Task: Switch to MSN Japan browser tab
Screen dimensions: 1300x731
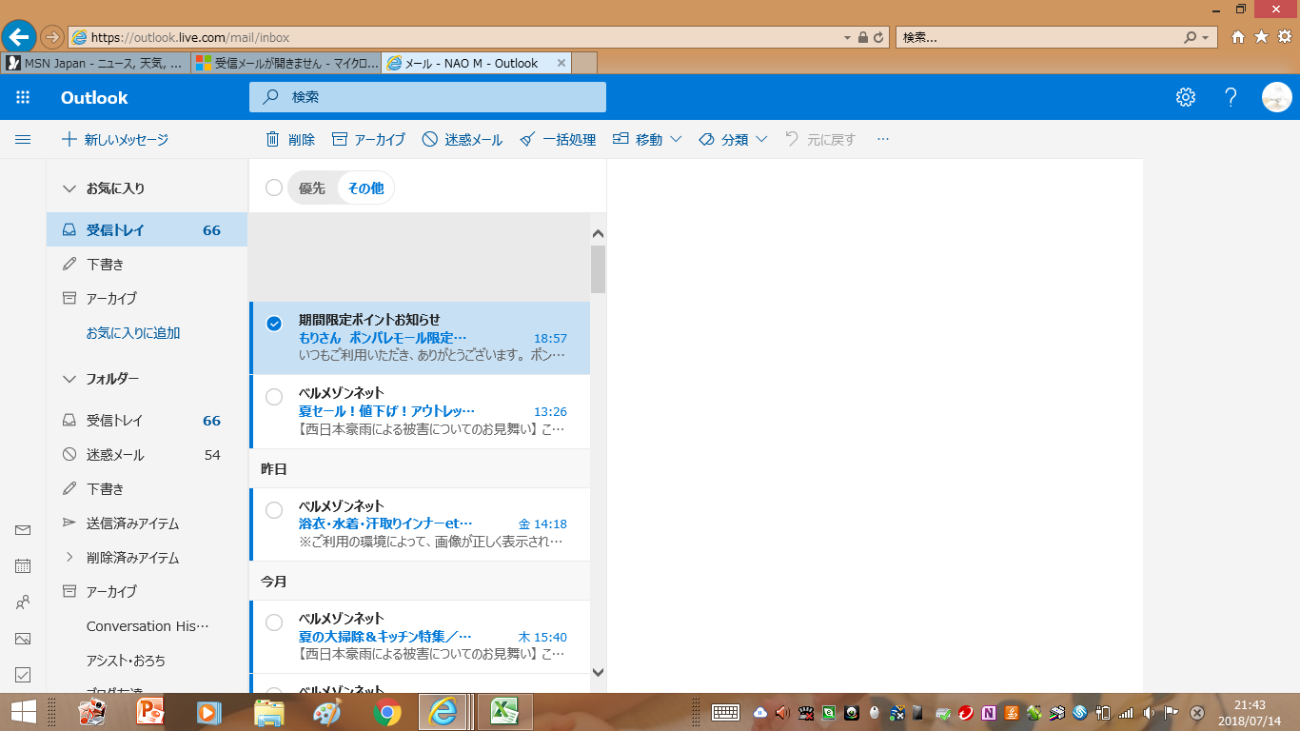Action: pos(95,63)
